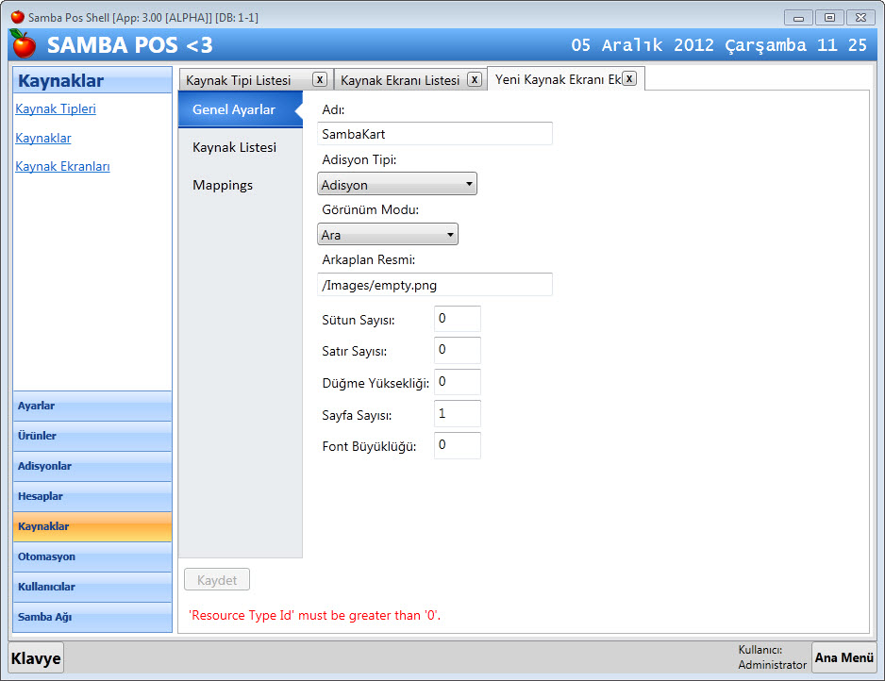Close the Yeni Kaynak Ekranı Ekle tab
885x681 pixels.
629,78
